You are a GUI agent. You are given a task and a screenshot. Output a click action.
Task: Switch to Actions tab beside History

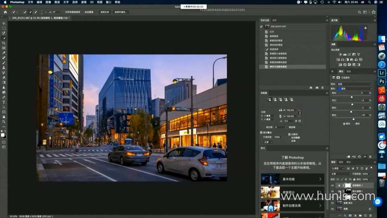(275, 20)
